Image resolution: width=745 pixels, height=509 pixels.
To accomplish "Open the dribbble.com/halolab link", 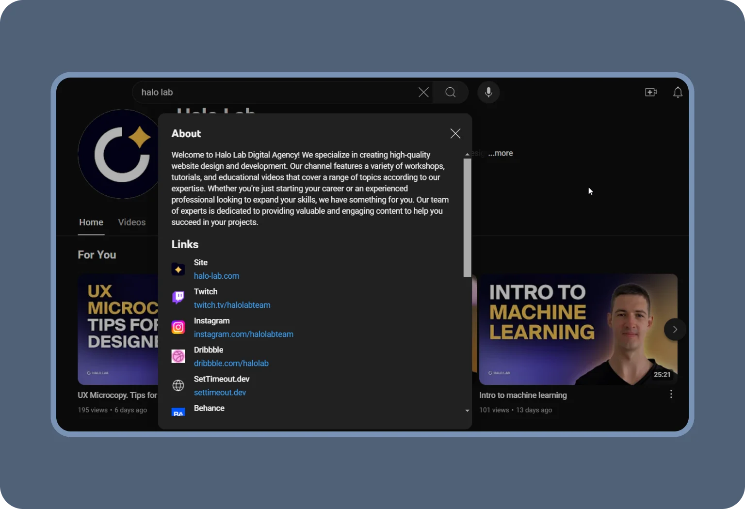I will [231, 363].
